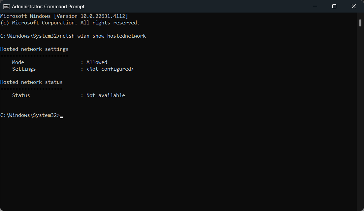The height and width of the screenshot is (211, 364).
Task: Click the 'Hosted network status' heading
Action: [31, 82]
